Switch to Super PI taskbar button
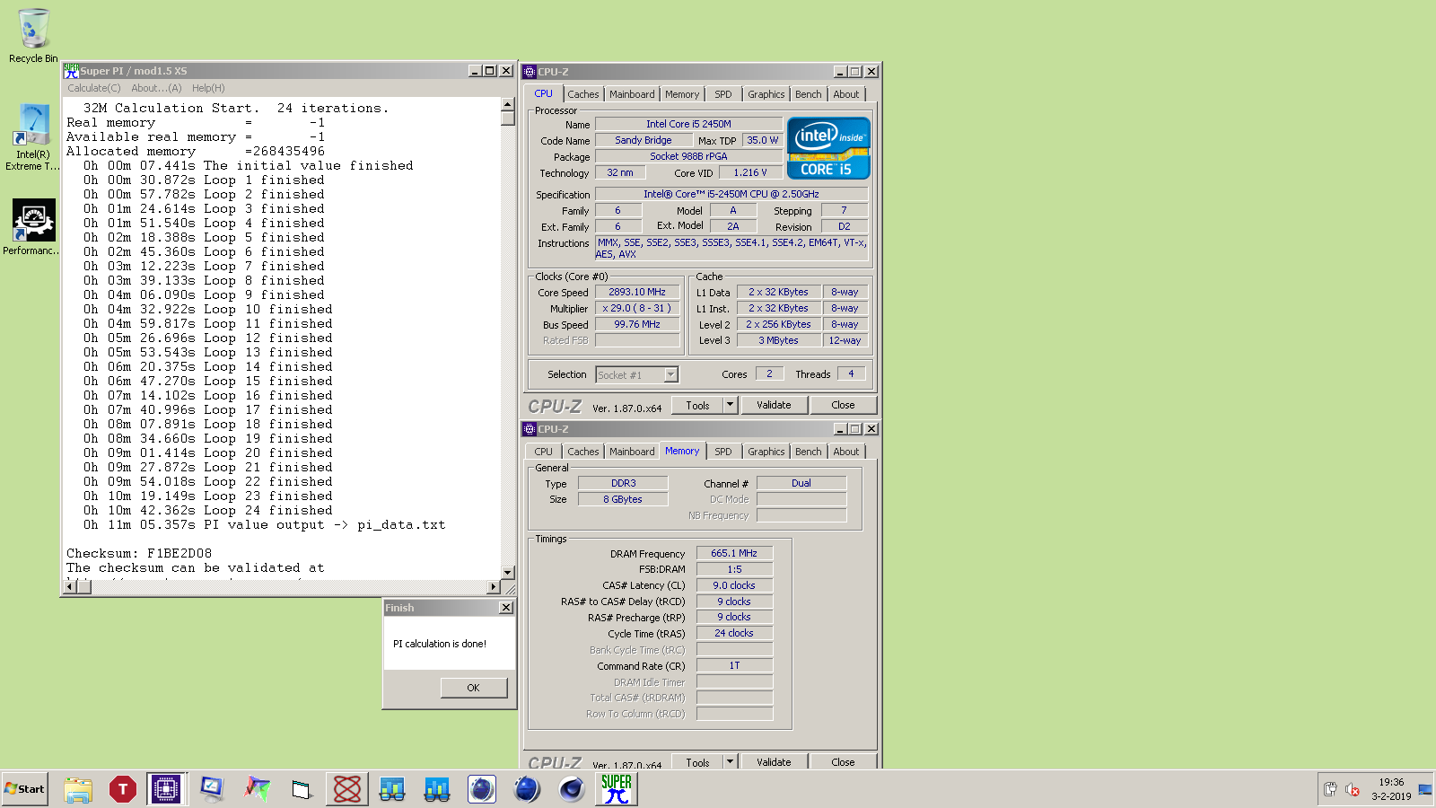This screenshot has height=808, width=1436. (617, 789)
